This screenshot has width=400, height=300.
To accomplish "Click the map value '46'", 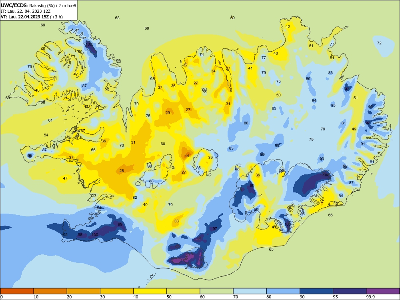I will (x=43, y=49).
